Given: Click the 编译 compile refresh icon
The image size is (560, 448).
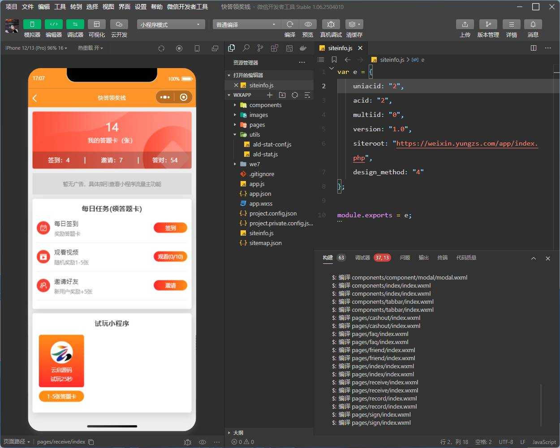Looking at the screenshot, I should coord(290,24).
